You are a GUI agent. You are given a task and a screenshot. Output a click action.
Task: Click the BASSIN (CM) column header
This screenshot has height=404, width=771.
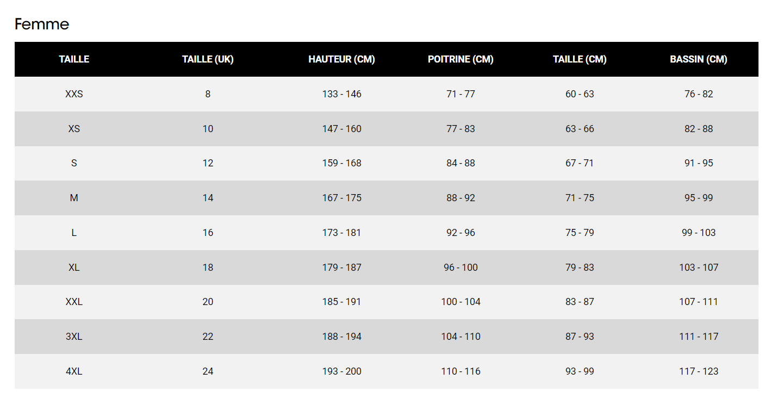point(698,59)
